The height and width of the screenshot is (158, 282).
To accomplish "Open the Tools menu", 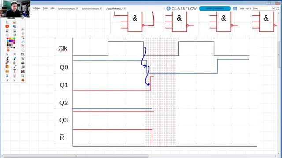I will (45, 8).
